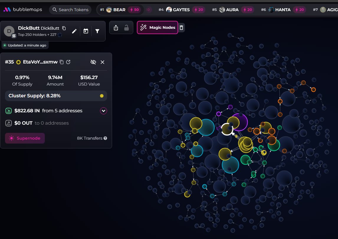The height and width of the screenshot is (239, 338).
Task: Toggle Magic Nodes mode
Action: (x=157, y=28)
